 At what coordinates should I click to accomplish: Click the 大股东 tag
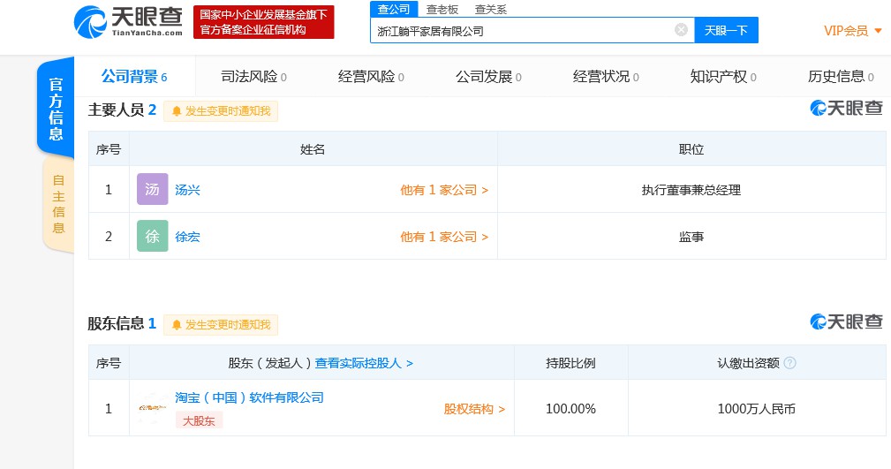tap(199, 420)
